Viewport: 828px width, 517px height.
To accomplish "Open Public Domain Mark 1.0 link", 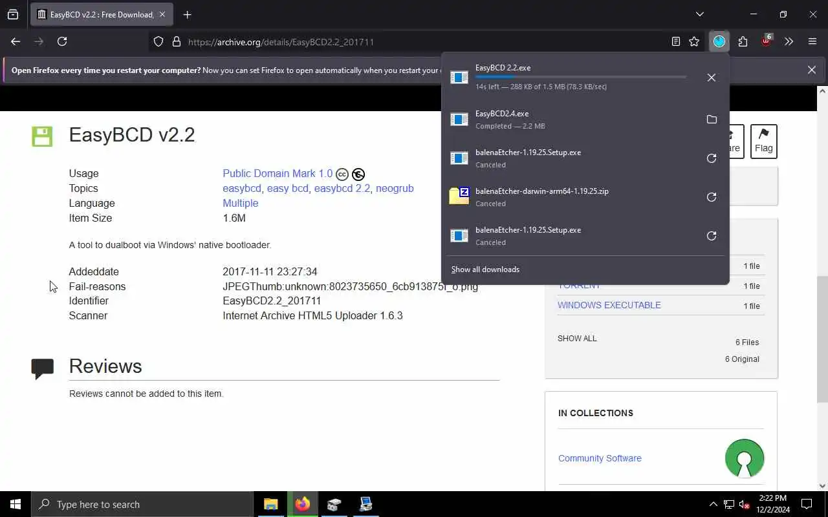I will 278,173.
